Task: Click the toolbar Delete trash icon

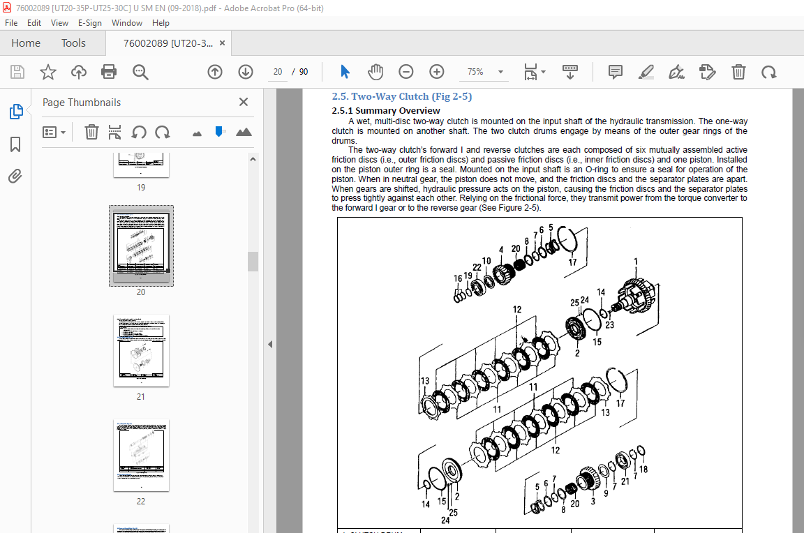Action: [x=738, y=72]
